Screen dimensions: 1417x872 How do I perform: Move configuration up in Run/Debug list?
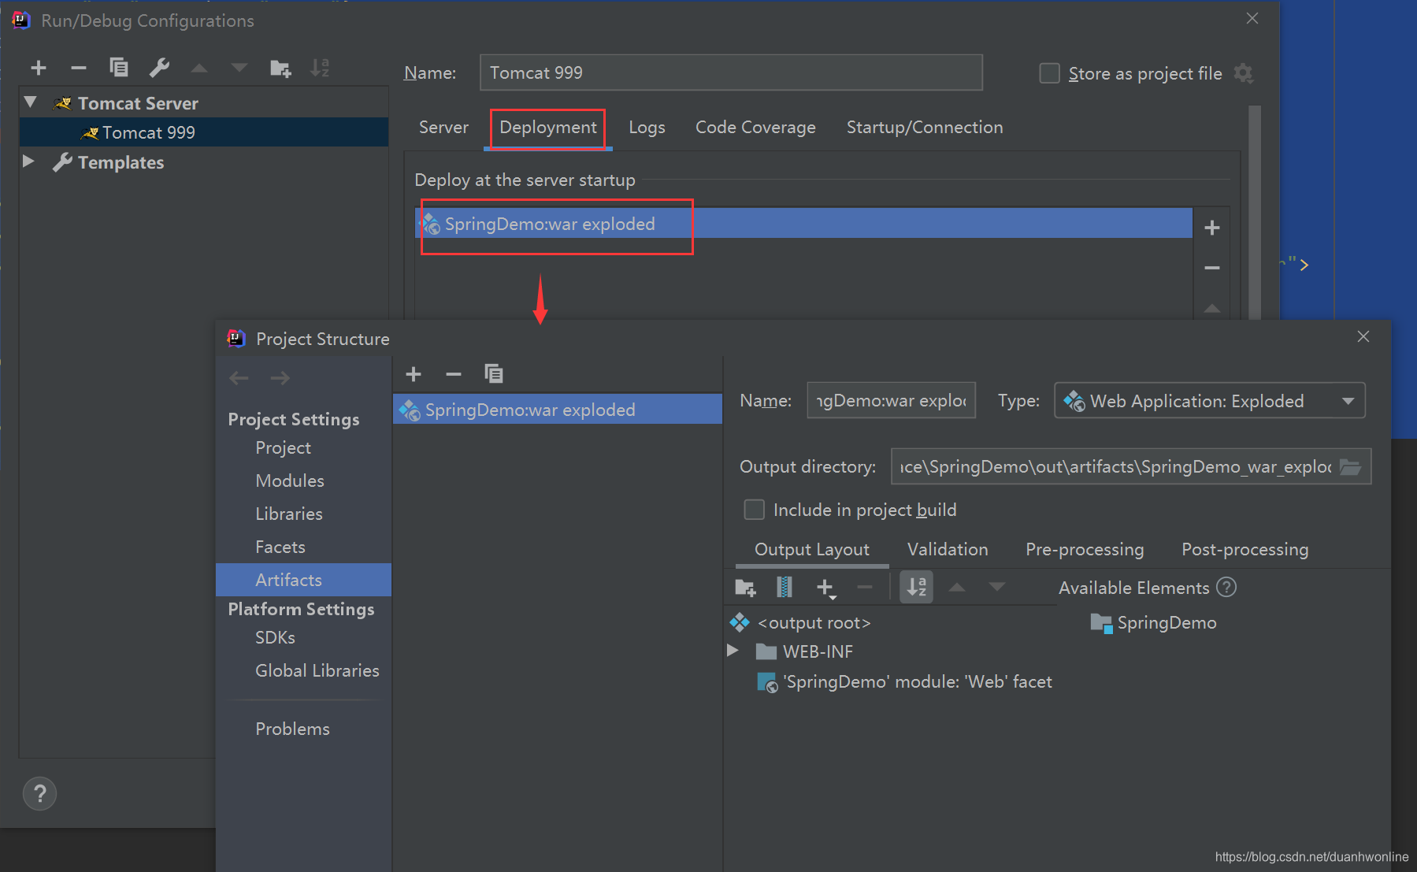click(199, 69)
